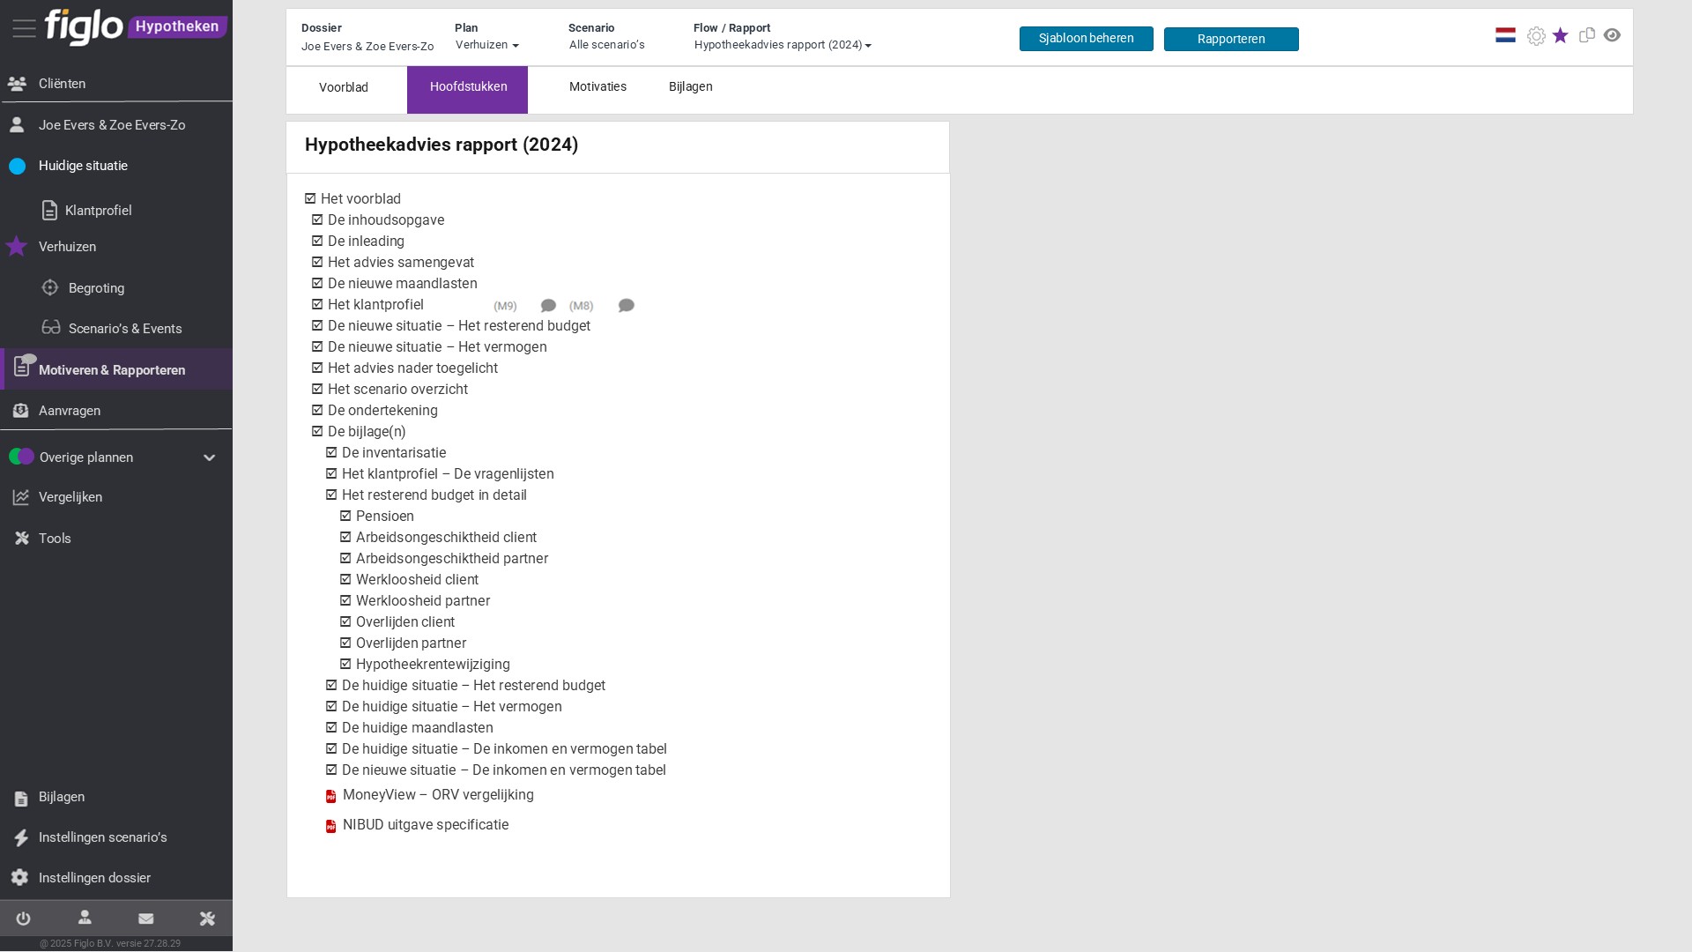Click the purple star favorite icon

pos(1561,35)
